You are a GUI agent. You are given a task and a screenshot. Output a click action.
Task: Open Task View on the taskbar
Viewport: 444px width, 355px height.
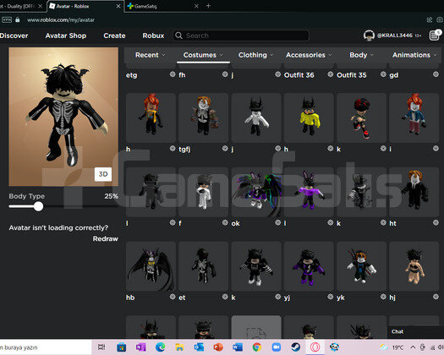[x=101, y=347]
